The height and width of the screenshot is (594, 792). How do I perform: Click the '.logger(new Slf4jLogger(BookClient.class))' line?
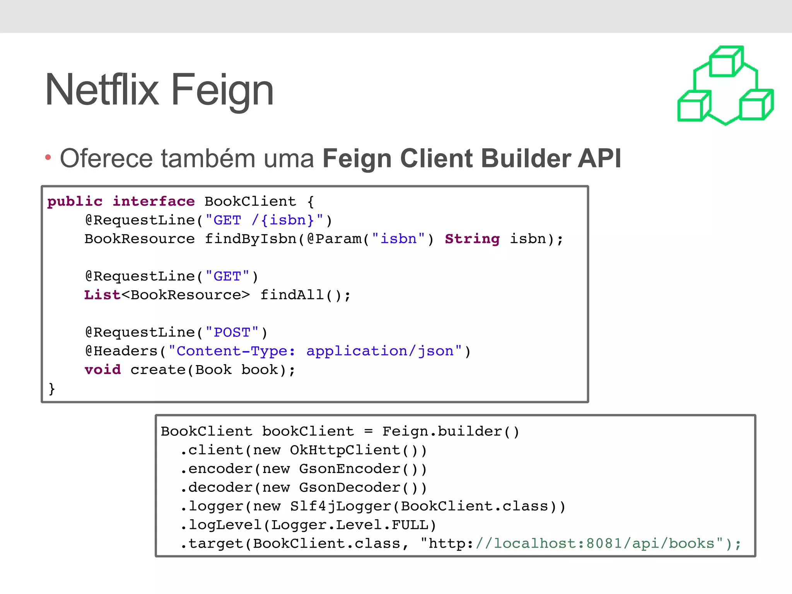tap(373, 506)
